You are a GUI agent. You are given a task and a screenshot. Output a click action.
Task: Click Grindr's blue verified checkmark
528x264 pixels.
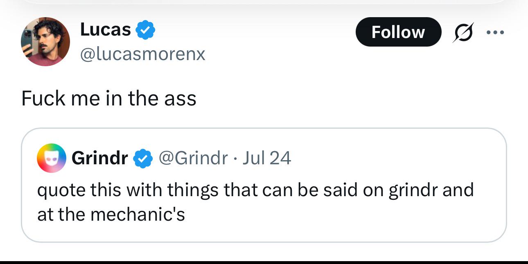[142, 159]
